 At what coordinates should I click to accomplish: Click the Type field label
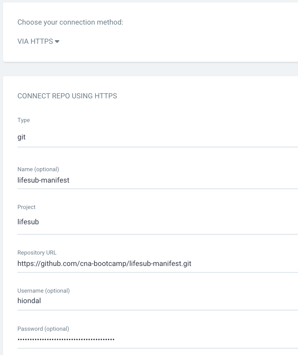[x=24, y=120]
